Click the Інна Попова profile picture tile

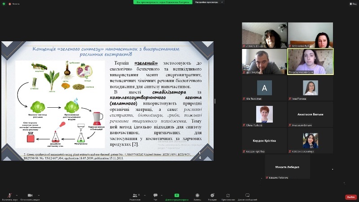pyautogui.click(x=311, y=88)
